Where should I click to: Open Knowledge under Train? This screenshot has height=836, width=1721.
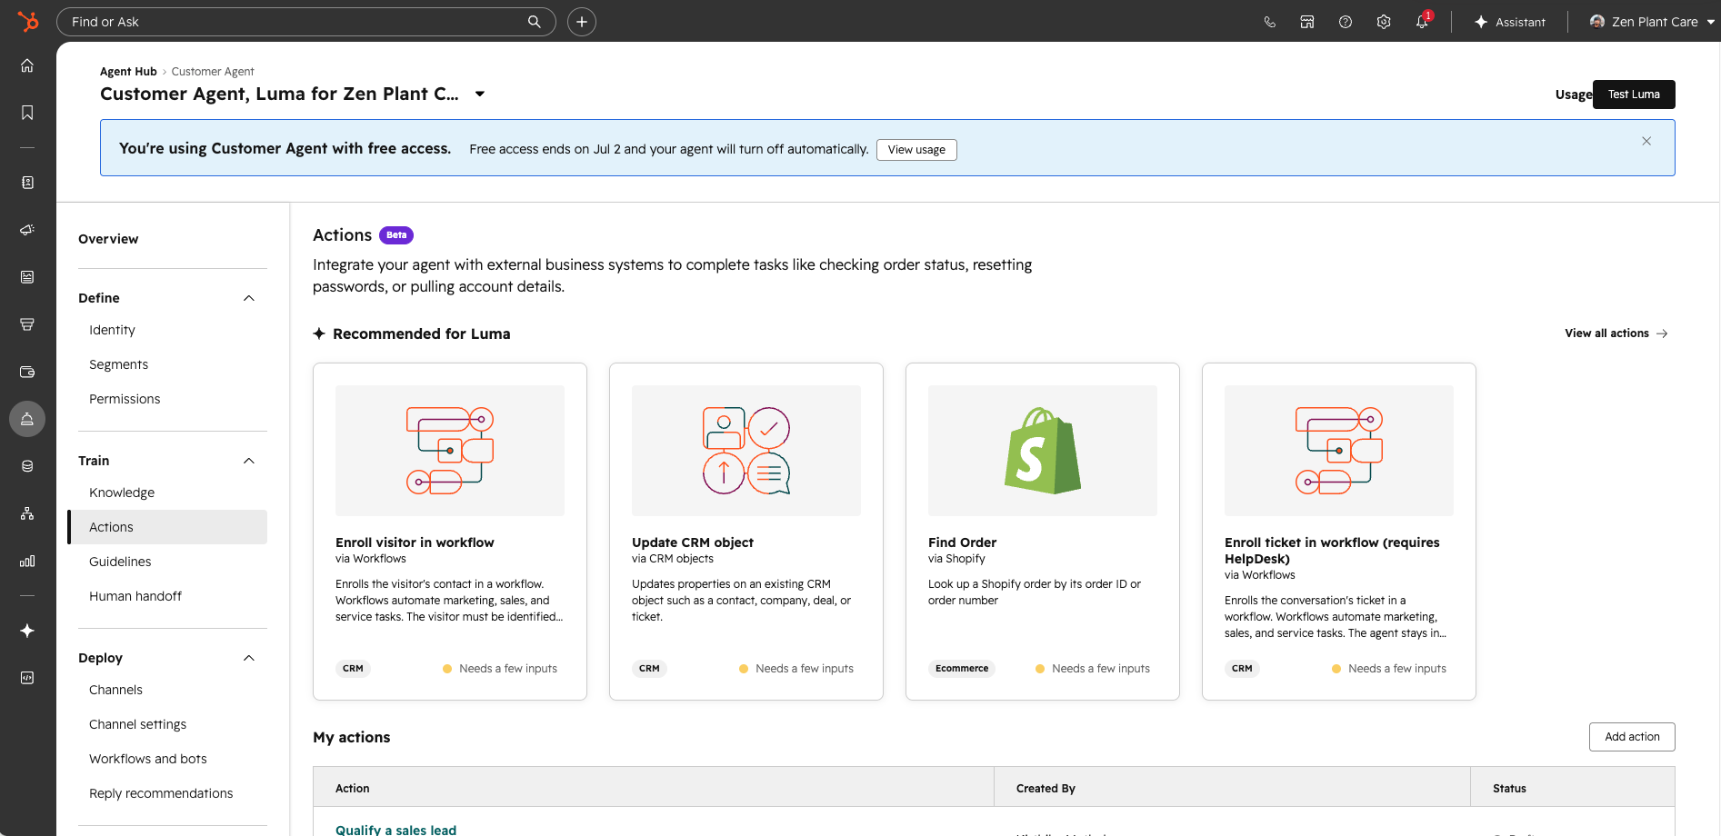tap(122, 493)
